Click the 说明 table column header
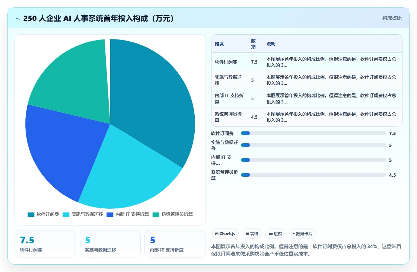The height and width of the screenshot is (272, 417). pos(271,44)
